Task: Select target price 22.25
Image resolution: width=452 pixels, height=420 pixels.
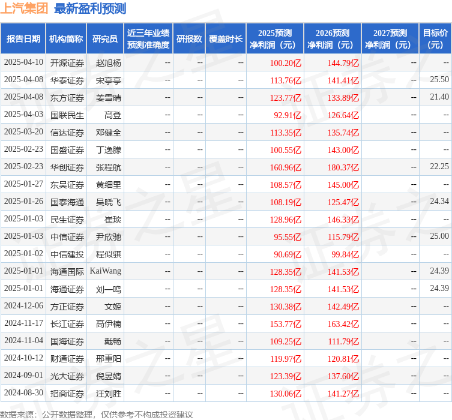Action: [x=439, y=167]
